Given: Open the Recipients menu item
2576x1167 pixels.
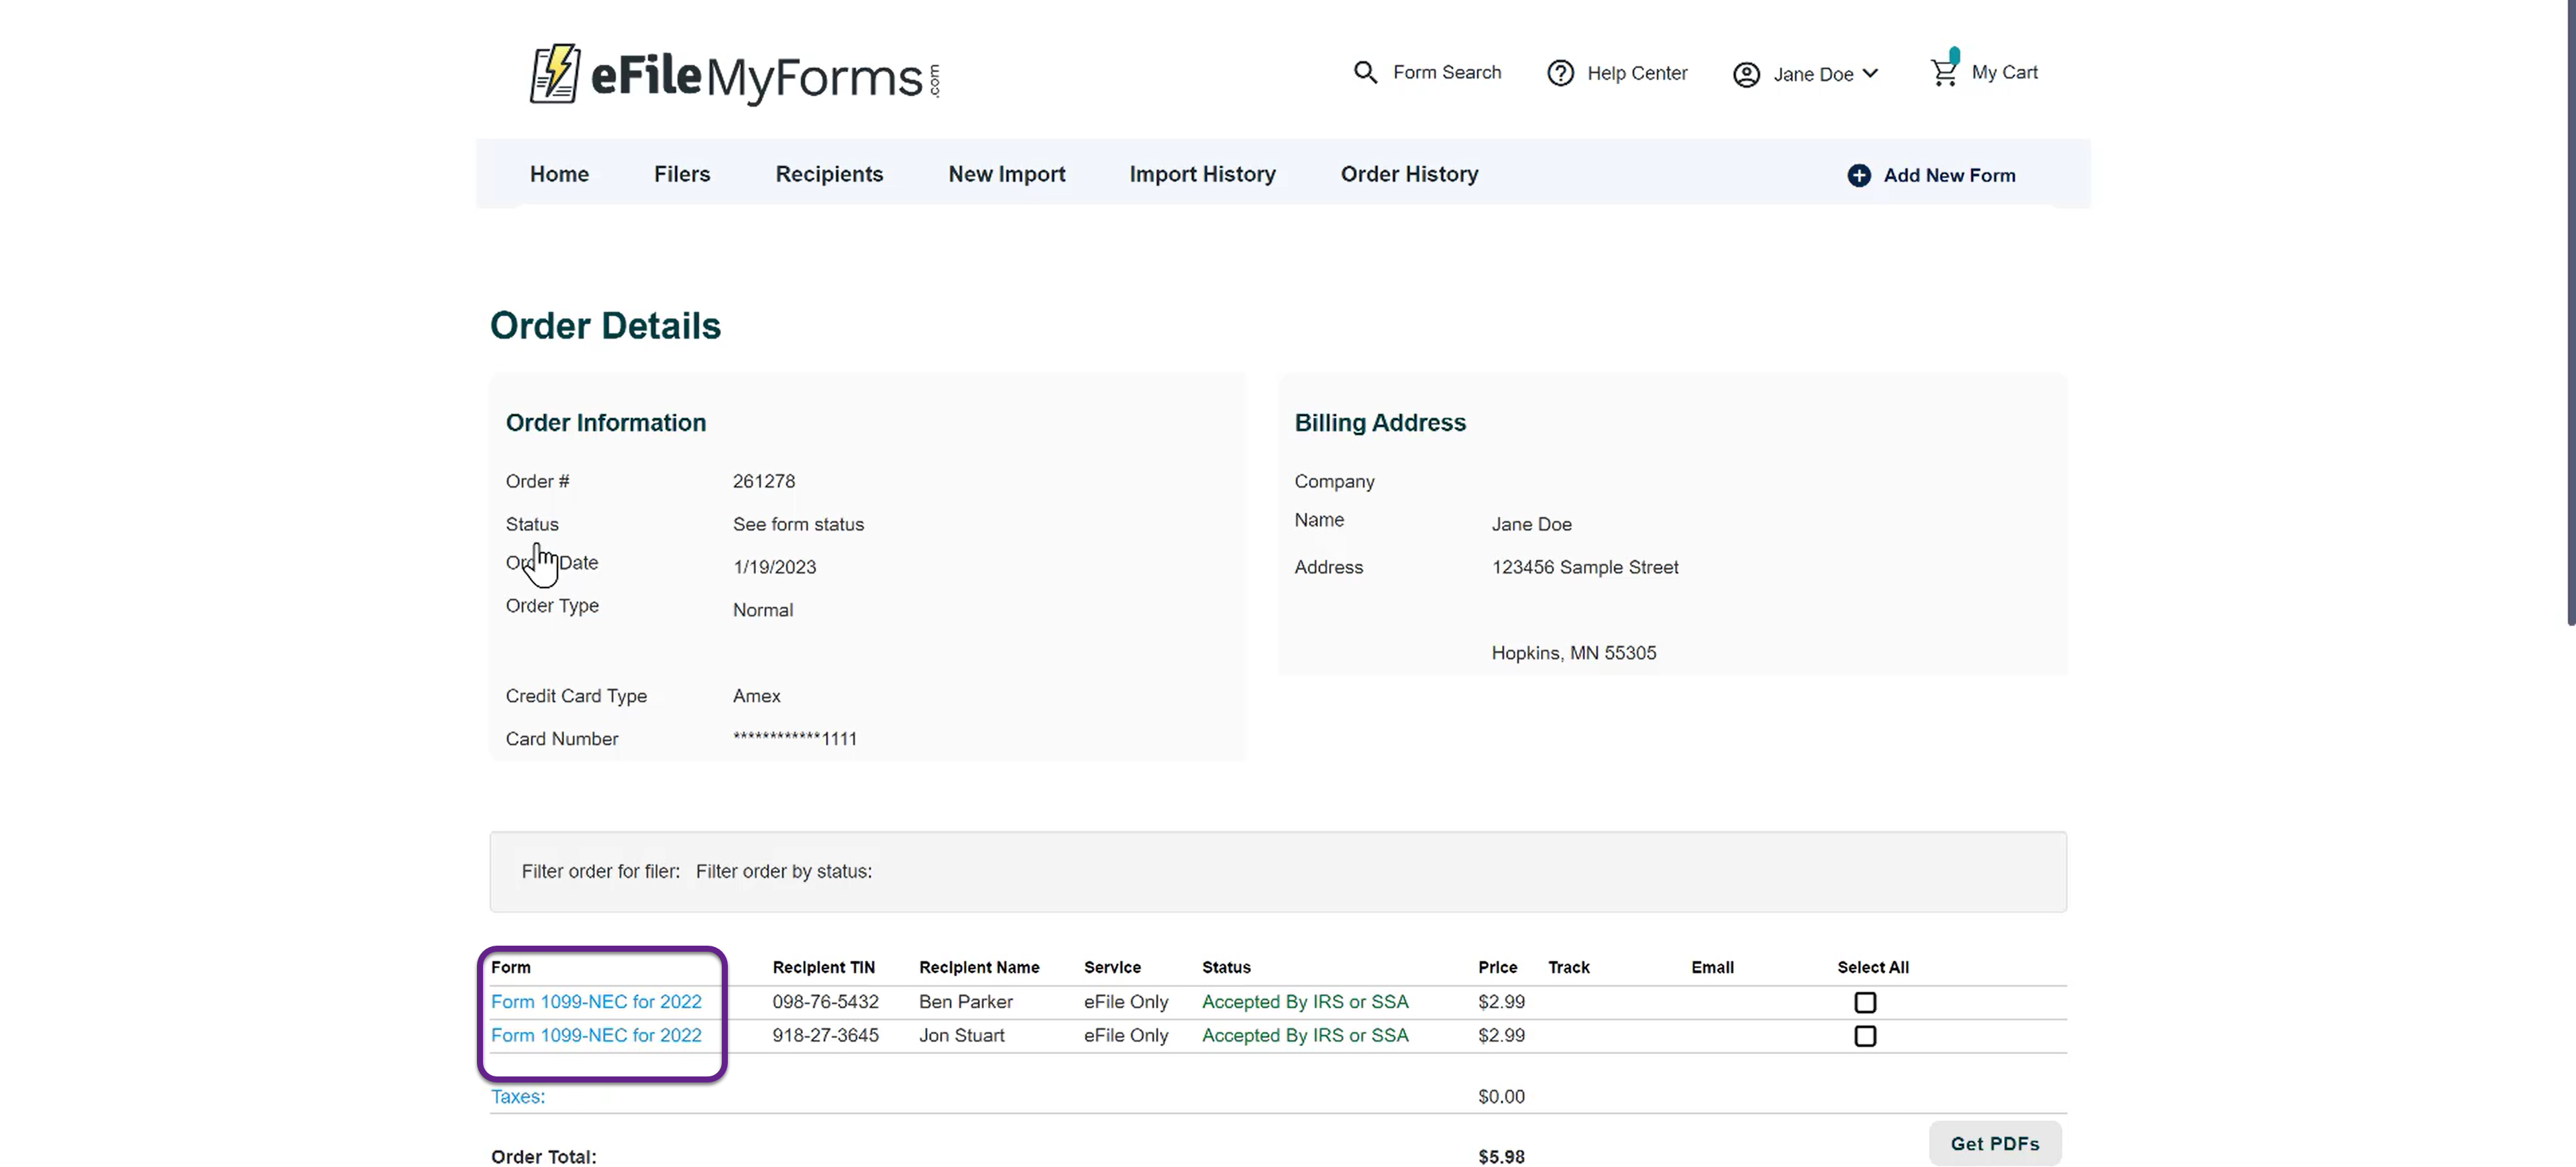Looking at the screenshot, I should coord(829,174).
